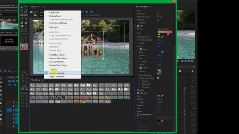Enable Flip with Object checkbox
This screenshot has width=239, height=134.
[x=158, y=75]
